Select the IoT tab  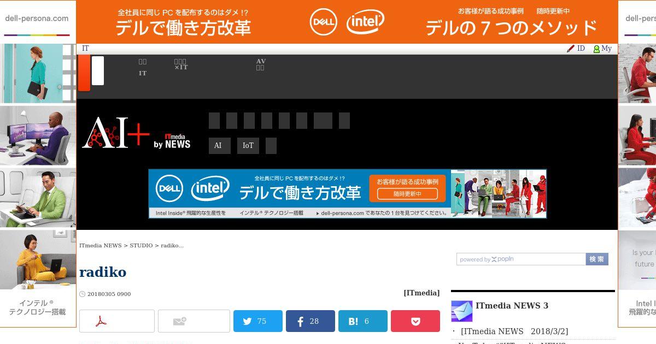coord(248,146)
